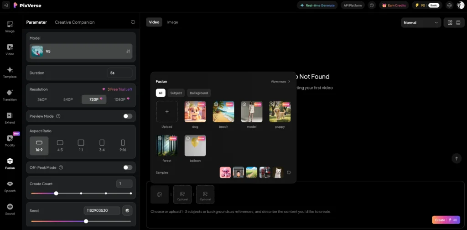Open the Transition tool in sidebar
Image resolution: width=467 pixels, height=230 pixels.
point(10,95)
